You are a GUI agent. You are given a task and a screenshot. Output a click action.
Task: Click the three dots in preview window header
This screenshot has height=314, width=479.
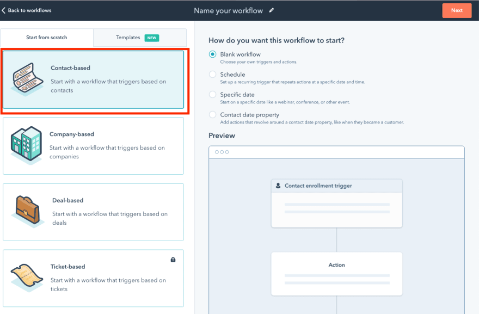tap(222, 152)
